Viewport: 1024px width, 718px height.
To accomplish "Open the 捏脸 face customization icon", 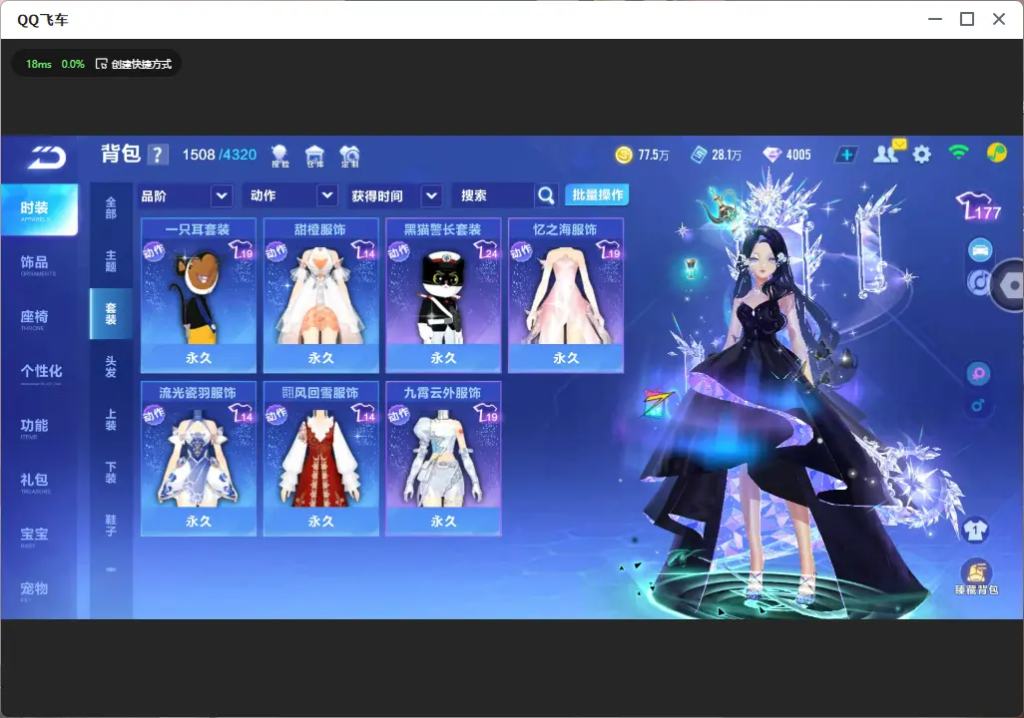I will click(x=280, y=156).
